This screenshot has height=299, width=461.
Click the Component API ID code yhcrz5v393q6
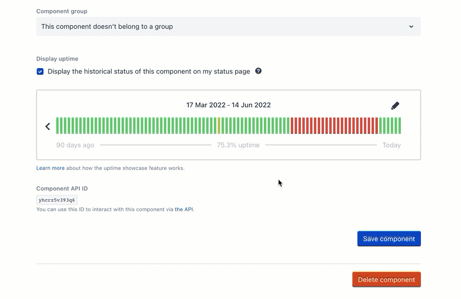[57, 200]
